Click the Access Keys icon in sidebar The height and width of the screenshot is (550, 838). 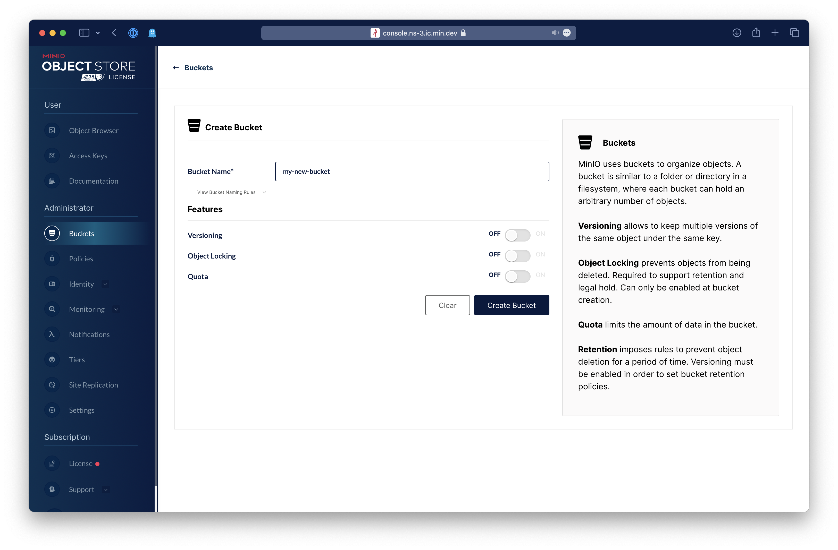52,155
